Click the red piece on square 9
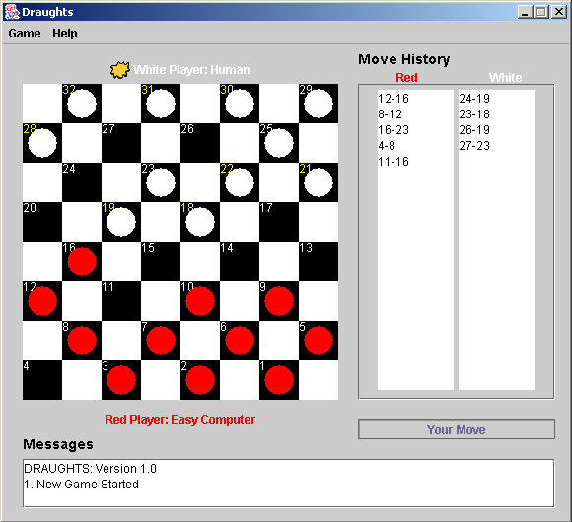 (279, 301)
